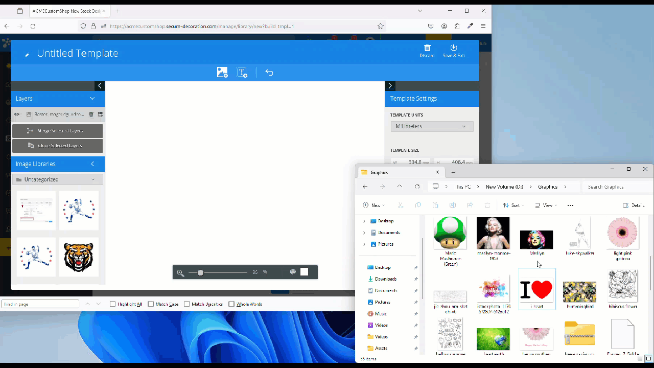The image size is (654, 368).
Task: Open a new Firefox tab
Action: coord(118,11)
